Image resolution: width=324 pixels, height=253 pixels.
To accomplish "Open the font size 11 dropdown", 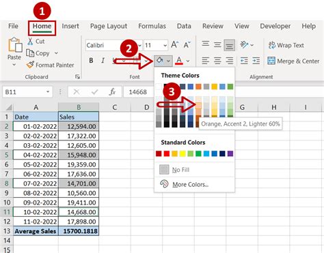I will point(165,46).
